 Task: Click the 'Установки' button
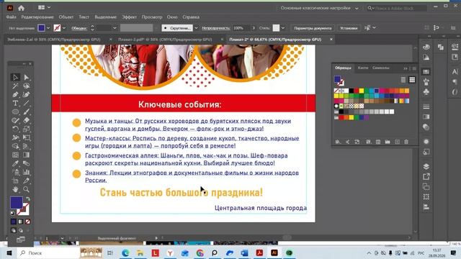point(349,28)
